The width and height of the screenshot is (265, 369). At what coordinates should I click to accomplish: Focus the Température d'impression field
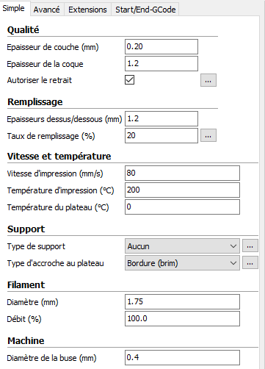(x=182, y=190)
